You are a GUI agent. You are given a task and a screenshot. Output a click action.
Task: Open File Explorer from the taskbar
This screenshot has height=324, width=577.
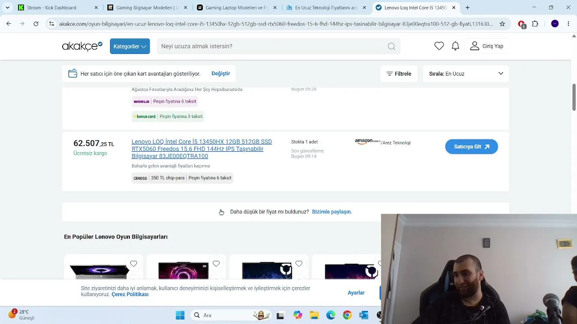point(314,315)
